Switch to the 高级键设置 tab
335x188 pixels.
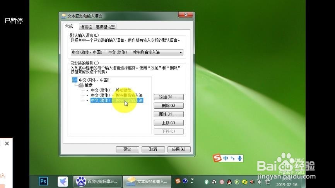(x=105, y=27)
